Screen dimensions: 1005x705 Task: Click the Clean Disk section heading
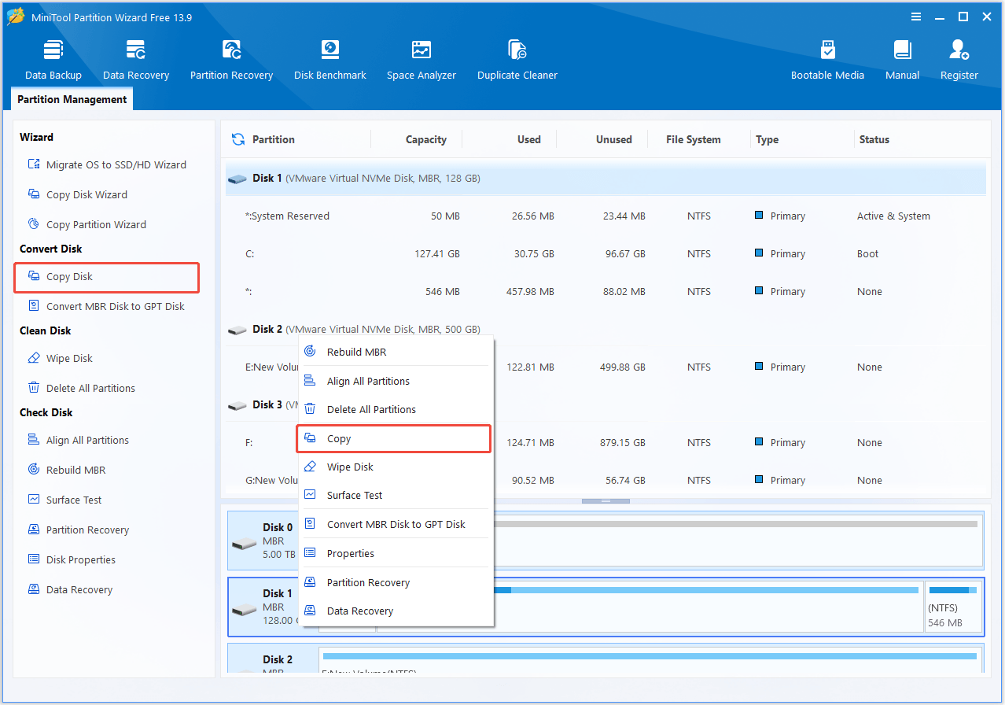click(45, 330)
